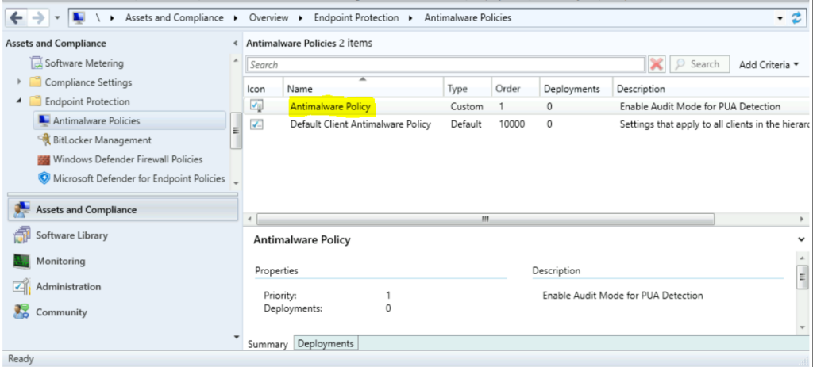Click the BitLocker Management key icon

click(x=44, y=140)
